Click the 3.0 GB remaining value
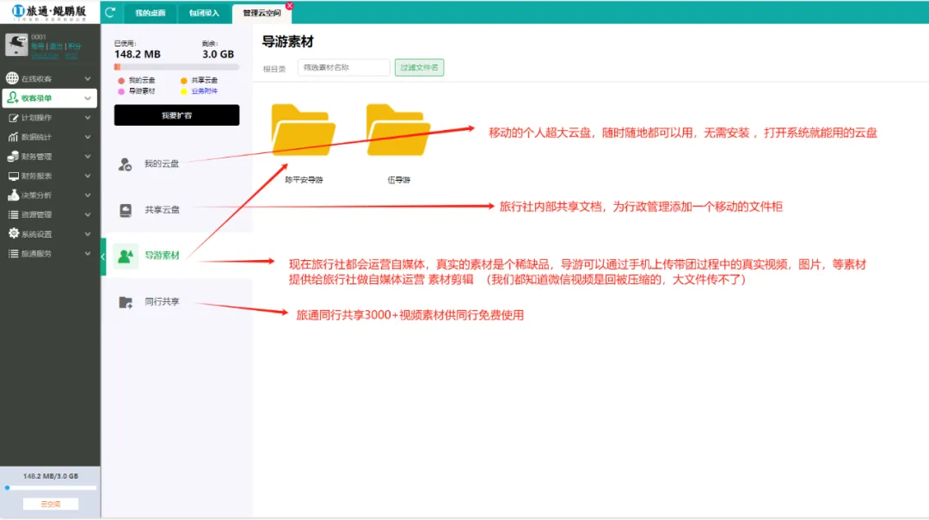 tap(218, 54)
